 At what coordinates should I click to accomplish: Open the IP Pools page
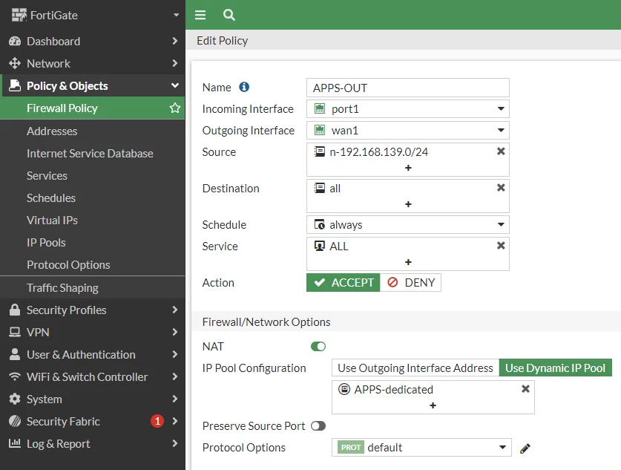pos(93,242)
